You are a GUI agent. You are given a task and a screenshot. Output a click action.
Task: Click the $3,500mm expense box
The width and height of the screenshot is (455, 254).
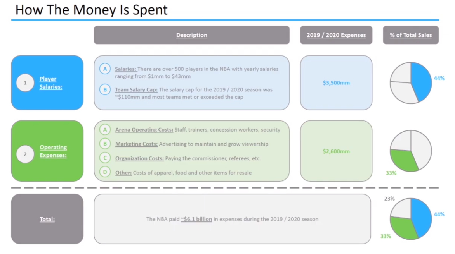(336, 82)
